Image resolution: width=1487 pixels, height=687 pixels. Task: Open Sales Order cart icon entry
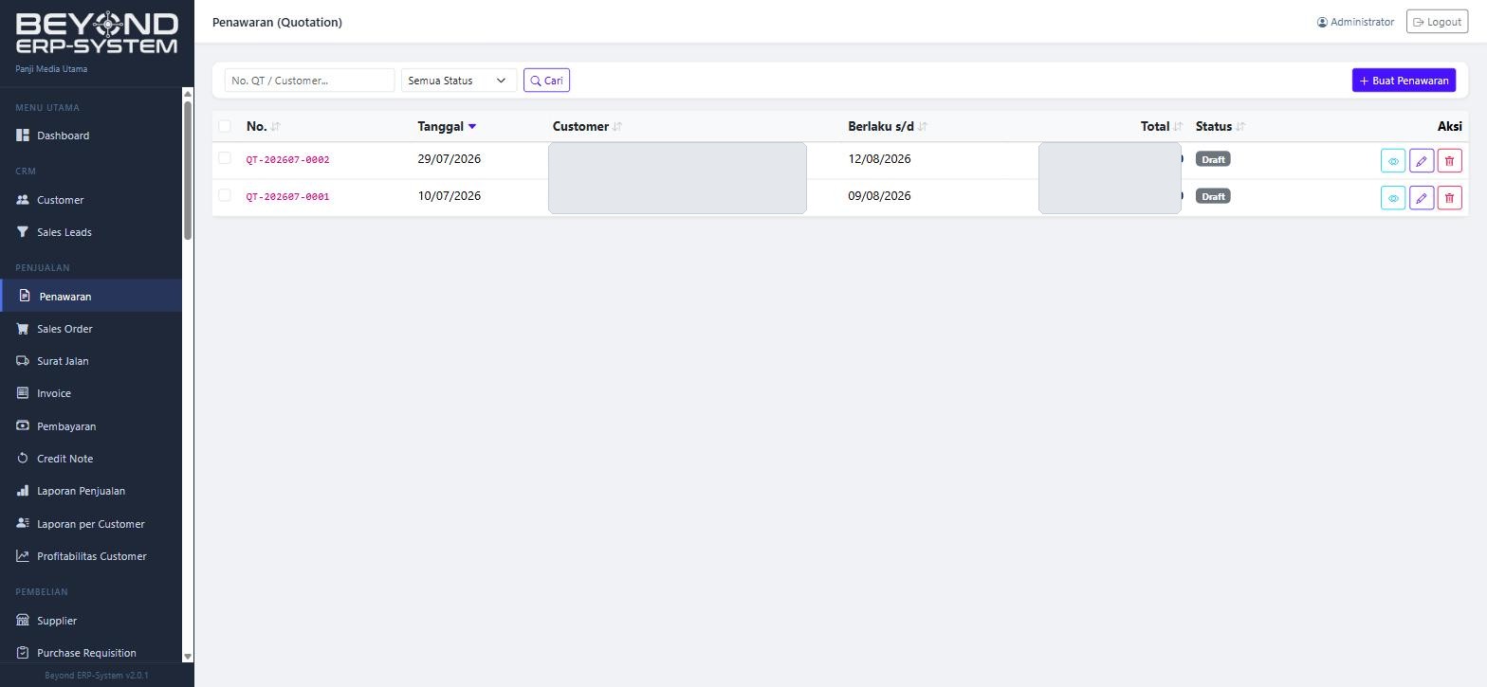(x=91, y=329)
